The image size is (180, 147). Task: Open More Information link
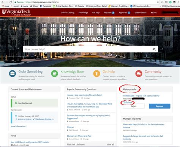(19, 126)
